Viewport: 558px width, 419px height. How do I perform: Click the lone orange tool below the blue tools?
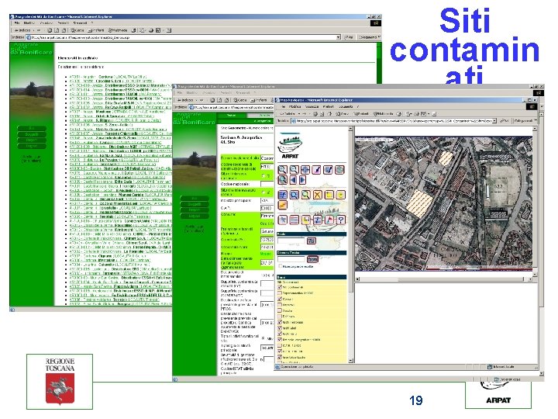point(283,205)
